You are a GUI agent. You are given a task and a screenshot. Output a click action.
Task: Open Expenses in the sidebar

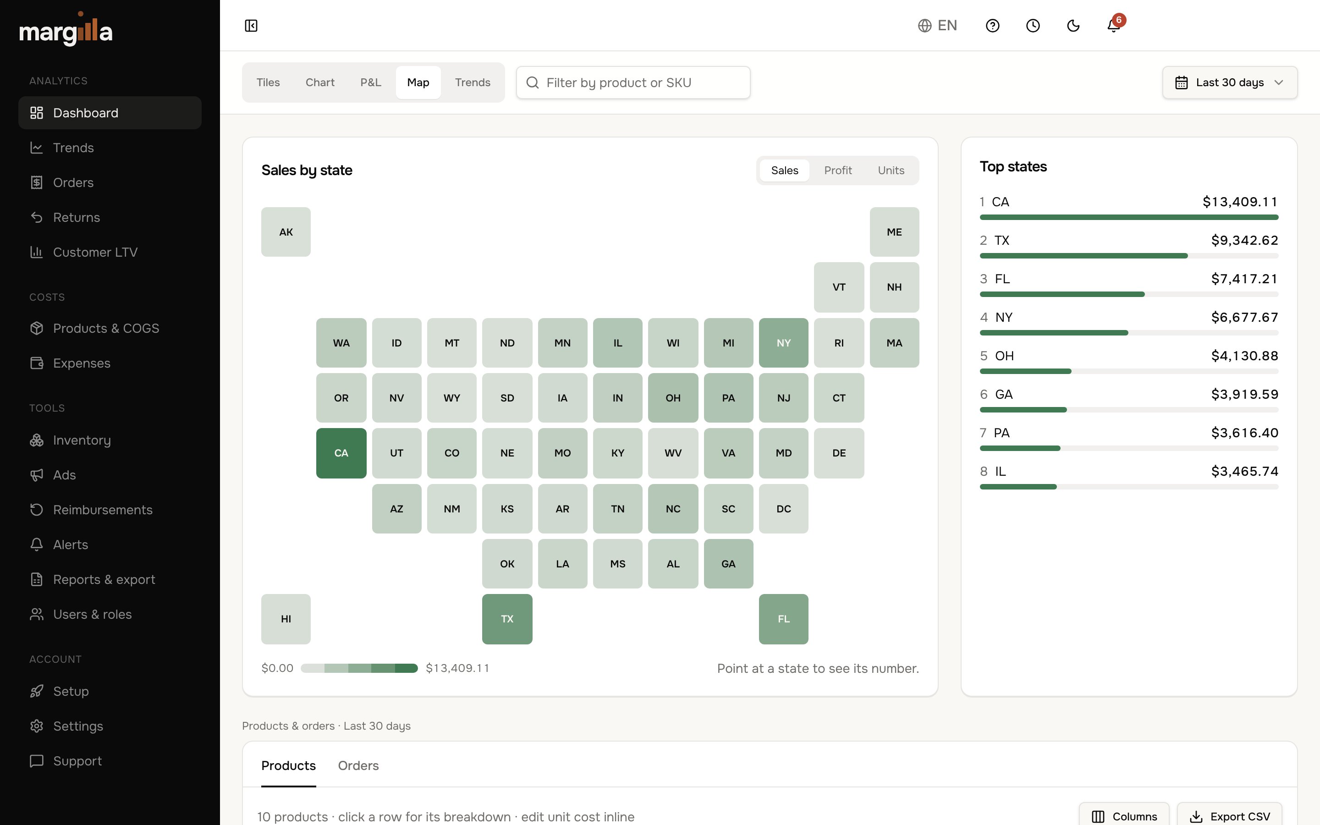coord(110,363)
